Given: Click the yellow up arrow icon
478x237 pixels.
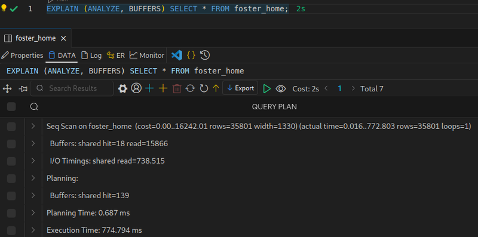Looking at the screenshot, I should click(x=216, y=88).
